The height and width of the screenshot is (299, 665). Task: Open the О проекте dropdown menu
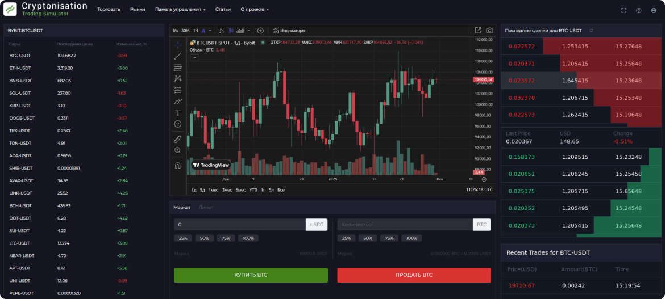click(255, 10)
